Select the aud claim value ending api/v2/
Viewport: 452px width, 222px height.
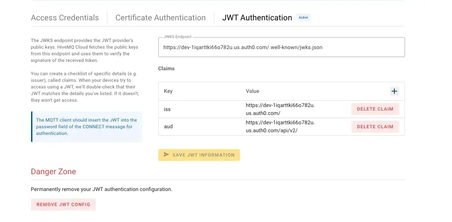click(x=280, y=126)
